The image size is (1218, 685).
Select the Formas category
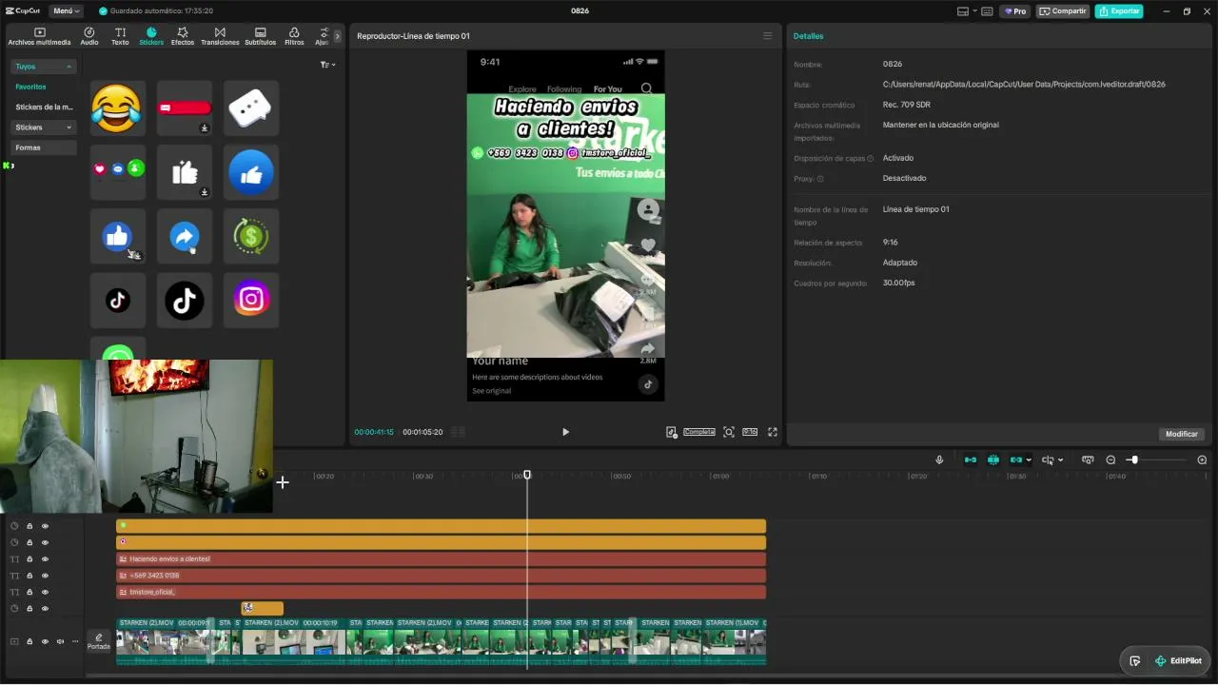point(44,147)
